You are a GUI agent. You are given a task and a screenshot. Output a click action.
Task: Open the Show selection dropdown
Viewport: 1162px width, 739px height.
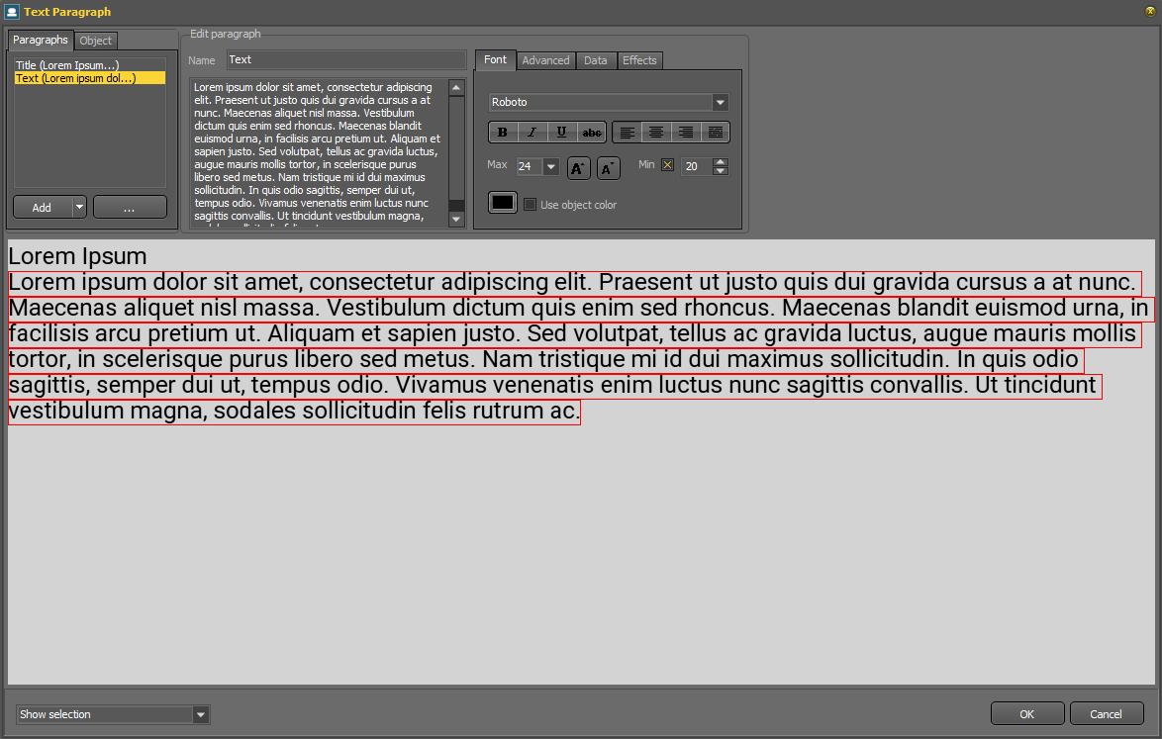tap(200, 714)
